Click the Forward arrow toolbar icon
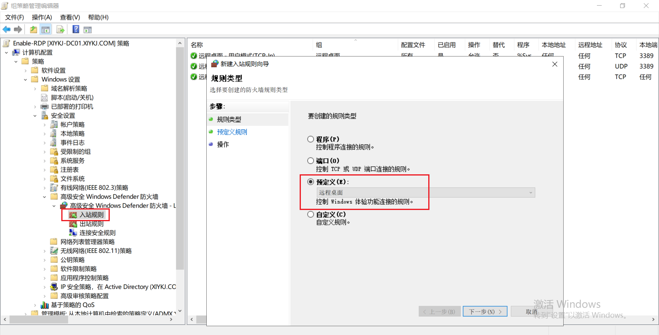The height and width of the screenshot is (335, 659). [18, 29]
